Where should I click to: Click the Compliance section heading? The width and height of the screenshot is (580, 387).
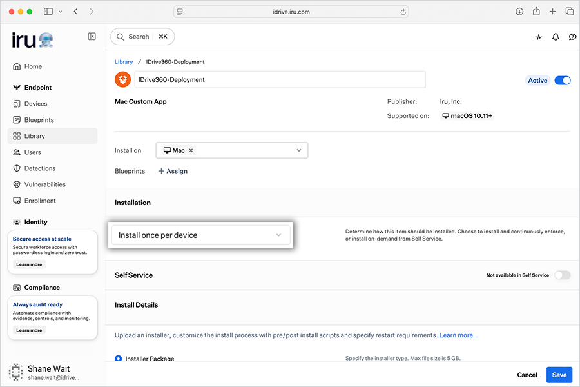point(42,288)
